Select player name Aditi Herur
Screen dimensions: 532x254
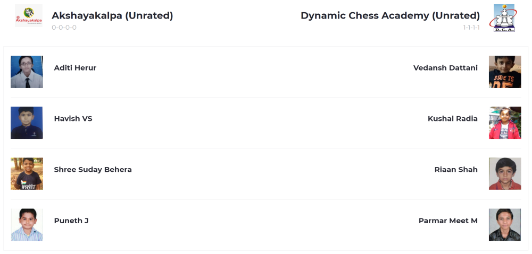[75, 68]
